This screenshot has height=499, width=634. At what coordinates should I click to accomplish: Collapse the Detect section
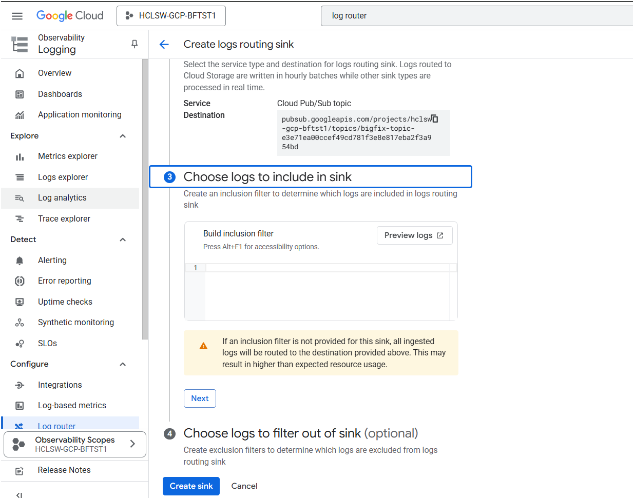(123, 239)
